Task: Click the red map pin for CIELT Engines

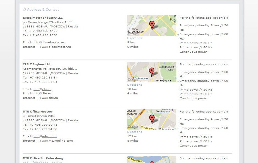Action: [152, 72]
